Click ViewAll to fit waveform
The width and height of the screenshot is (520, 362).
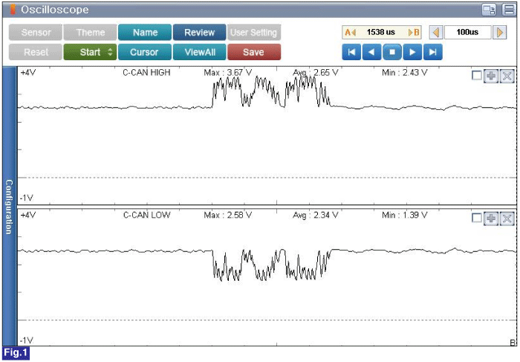pyautogui.click(x=199, y=52)
